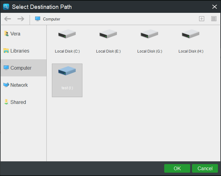
Task: Close the Select Destination Path dialog
Action: [x=215, y=7]
